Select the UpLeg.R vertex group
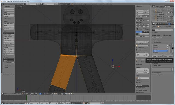The image size is (175, 105). [x=161, y=51]
